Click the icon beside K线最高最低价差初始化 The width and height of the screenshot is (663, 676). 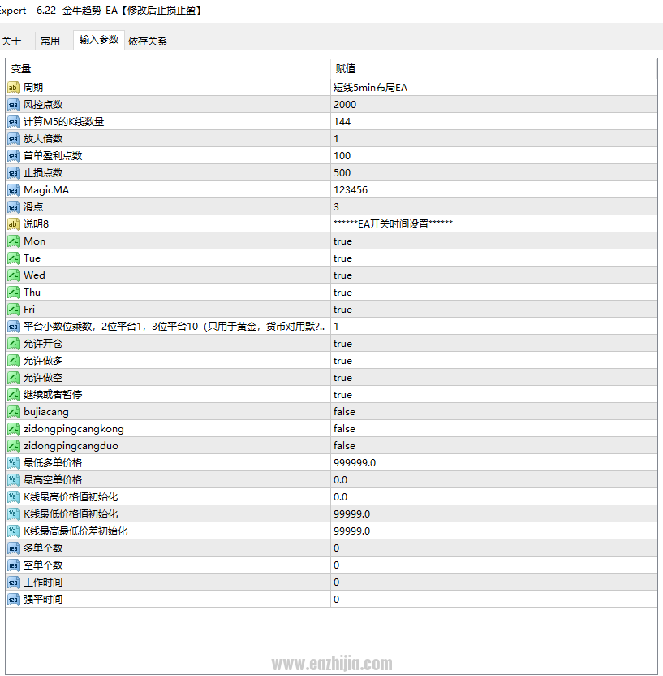pos(13,531)
